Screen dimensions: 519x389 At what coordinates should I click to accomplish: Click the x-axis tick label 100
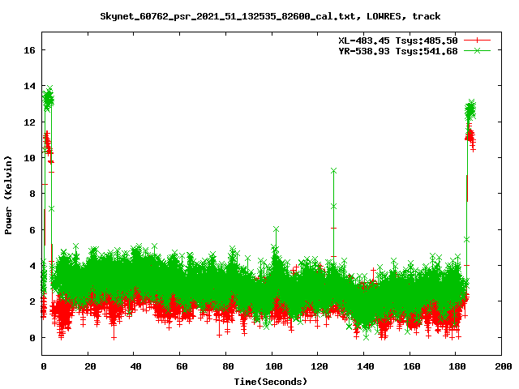click(273, 366)
